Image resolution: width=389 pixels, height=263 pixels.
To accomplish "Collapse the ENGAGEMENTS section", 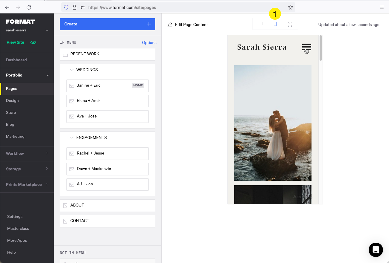I will [x=72, y=137].
